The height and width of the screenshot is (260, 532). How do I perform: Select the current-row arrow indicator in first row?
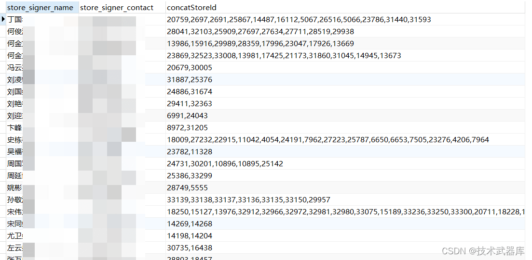click(x=3, y=19)
